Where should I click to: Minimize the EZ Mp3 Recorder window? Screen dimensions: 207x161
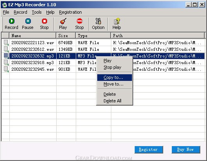188,5
